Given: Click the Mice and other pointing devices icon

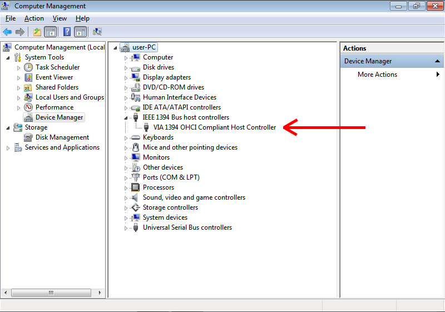Looking at the screenshot, I should coord(136,147).
